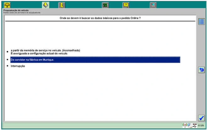Select 'a partir da memória de serviço' option
The width and height of the screenshot is (207, 130).
[x=46, y=50]
